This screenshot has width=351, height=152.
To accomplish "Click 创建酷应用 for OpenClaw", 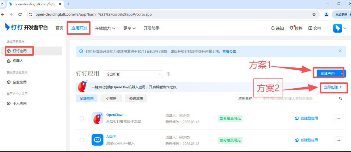I will 306,118.
